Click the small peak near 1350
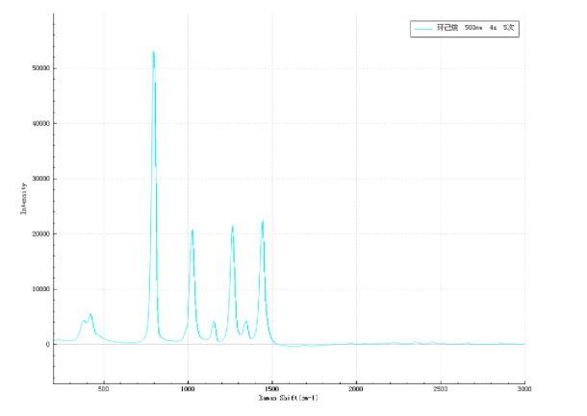The height and width of the screenshot is (416, 587). (245, 322)
